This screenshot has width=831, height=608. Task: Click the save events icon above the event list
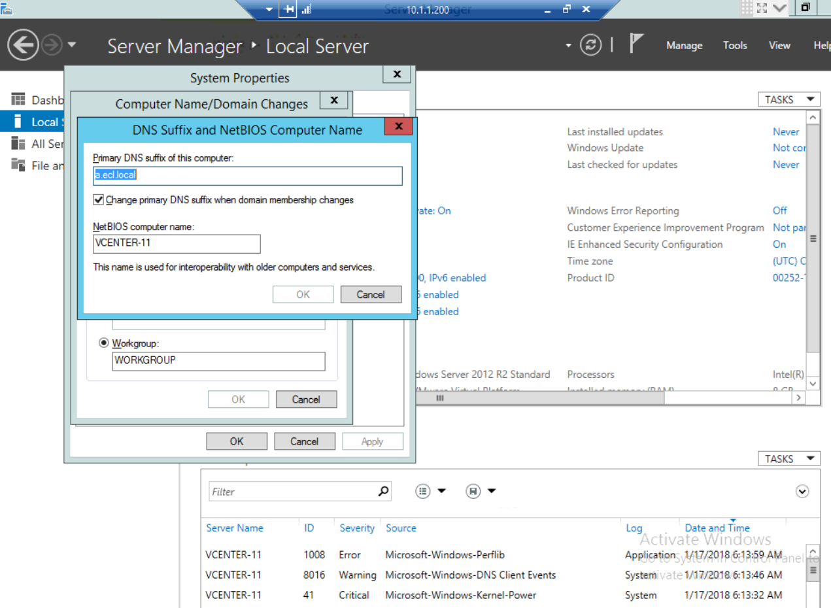click(473, 491)
